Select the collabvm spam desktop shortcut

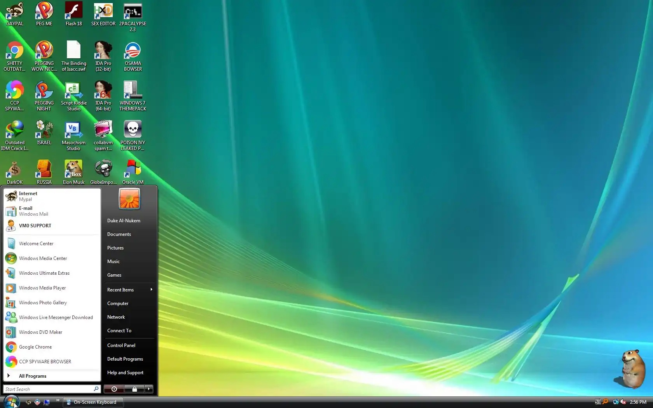(103, 136)
